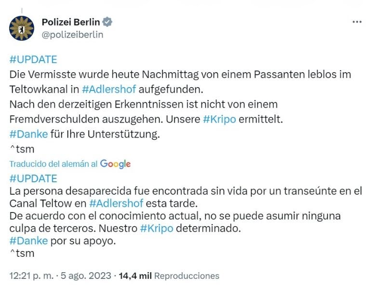Click the #Kripo hashtag in the German tweet

[220, 119]
